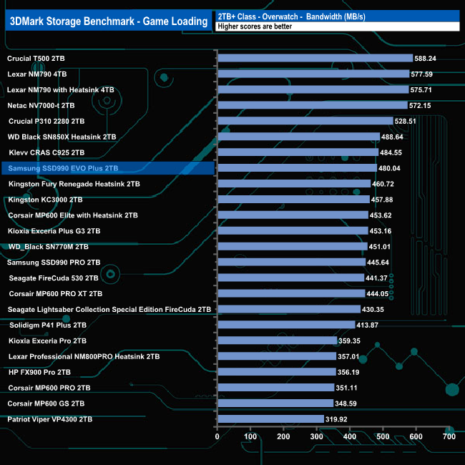This screenshot has height=465, width=465.
Task: Click the x-axis label 0
Action: tap(217, 437)
